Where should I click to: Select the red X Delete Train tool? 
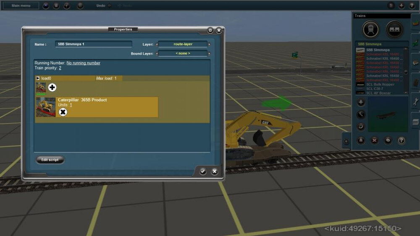pyautogui.click(x=374, y=140)
